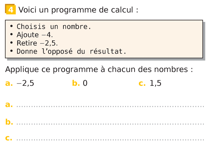This screenshot has width=210, height=150.
Task: Choose the number 1,5
Action: 155,84
